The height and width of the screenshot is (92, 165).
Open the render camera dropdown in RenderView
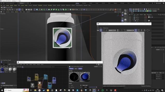click(x=130, y=30)
